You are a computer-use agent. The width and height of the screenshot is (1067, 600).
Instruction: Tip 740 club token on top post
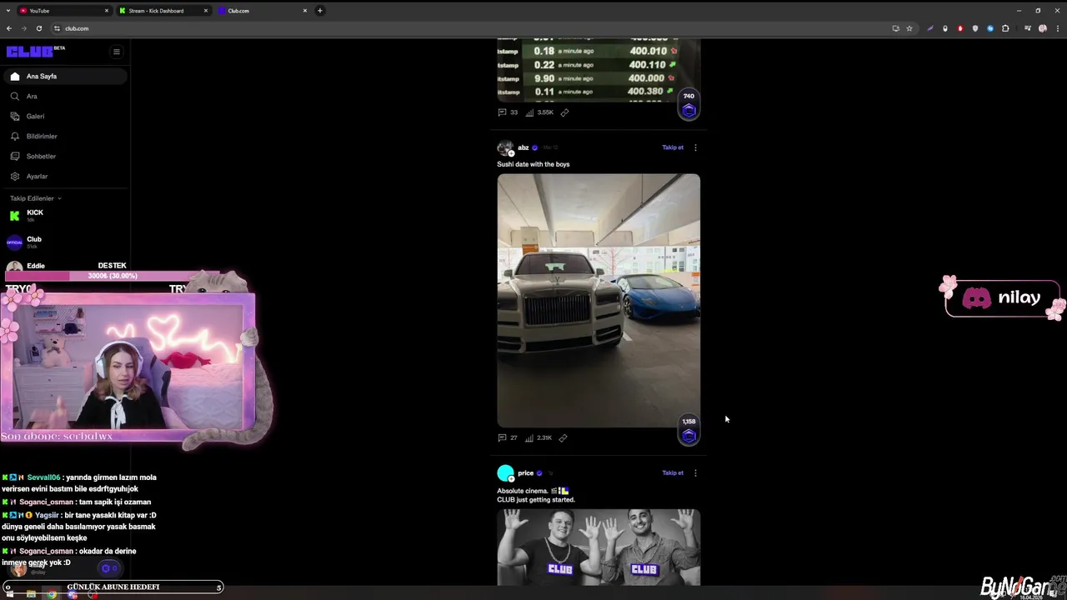point(689,105)
